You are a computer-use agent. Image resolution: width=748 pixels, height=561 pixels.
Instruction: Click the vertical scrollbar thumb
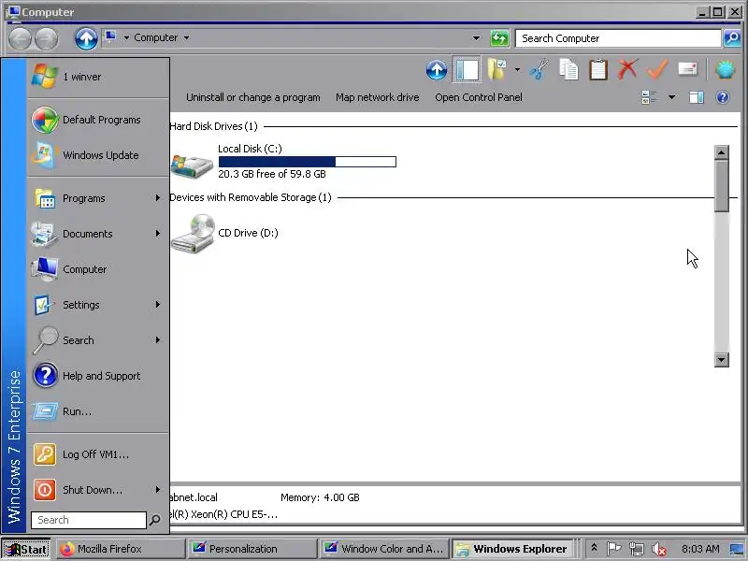tap(722, 186)
